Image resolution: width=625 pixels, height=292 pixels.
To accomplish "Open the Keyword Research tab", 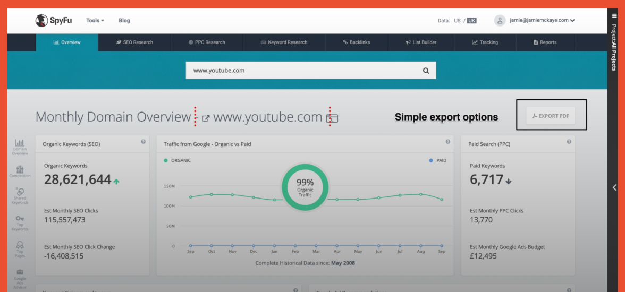I will 284,42.
